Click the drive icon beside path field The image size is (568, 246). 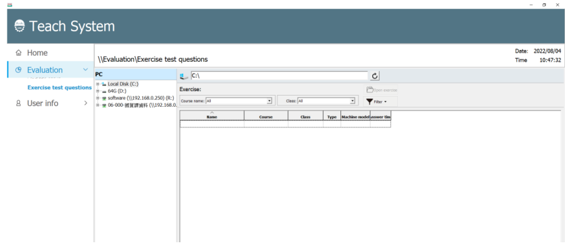click(x=184, y=76)
